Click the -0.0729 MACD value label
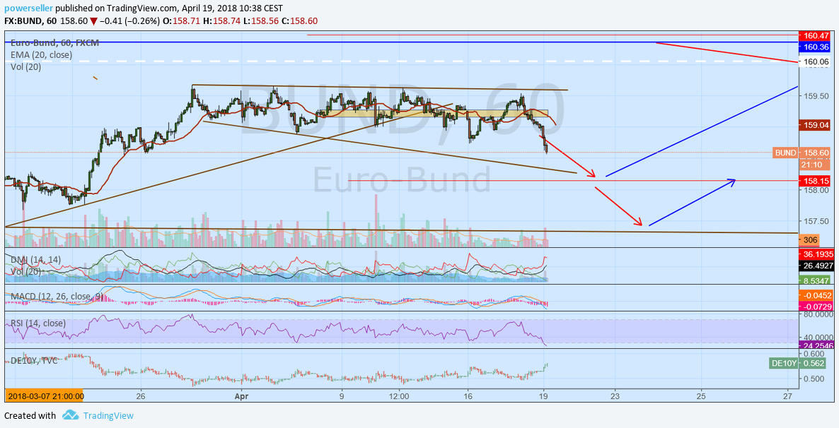The width and height of the screenshot is (839, 428). [x=816, y=307]
